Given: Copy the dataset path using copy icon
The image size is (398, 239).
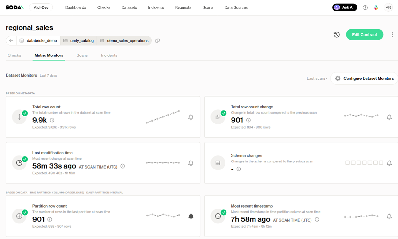Looking at the screenshot, I should coord(157,41).
